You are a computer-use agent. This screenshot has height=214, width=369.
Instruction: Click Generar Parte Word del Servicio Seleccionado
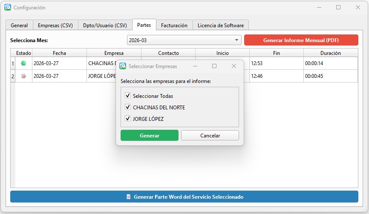click(x=184, y=197)
